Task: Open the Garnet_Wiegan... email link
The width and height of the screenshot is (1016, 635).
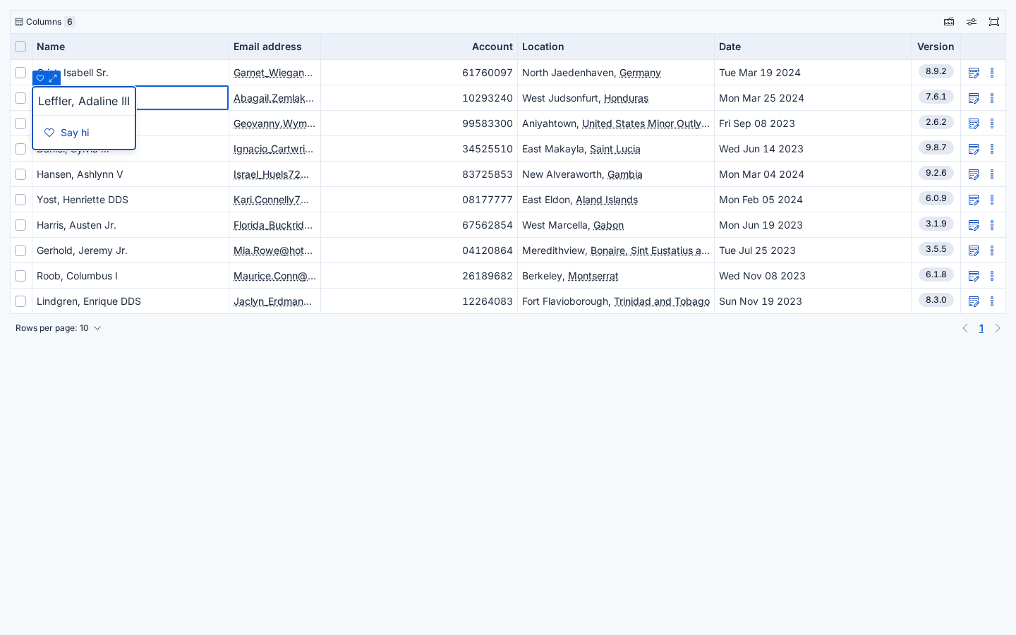Action: pyautogui.click(x=273, y=73)
